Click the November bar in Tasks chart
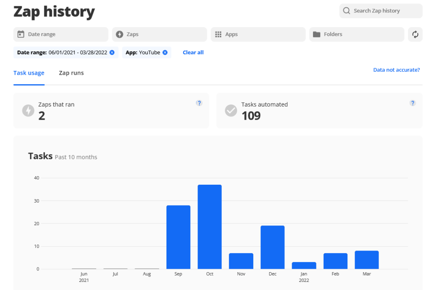This screenshot has width=436, height=290. click(x=241, y=261)
